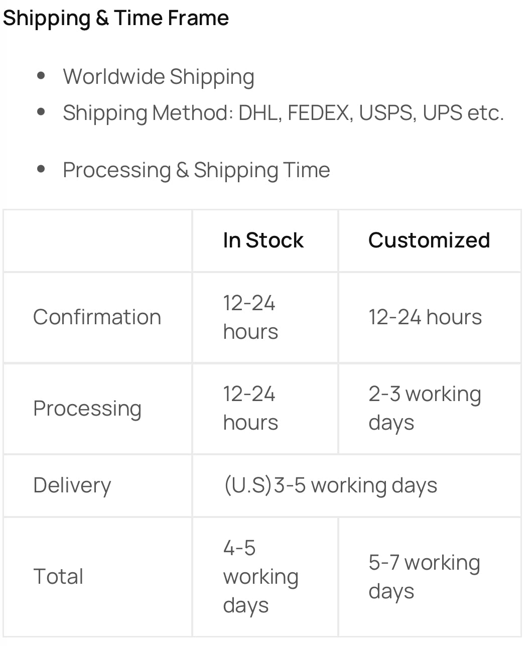Click the 4-5 working days total cell
This screenshot has height=646, width=532.
click(x=260, y=577)
